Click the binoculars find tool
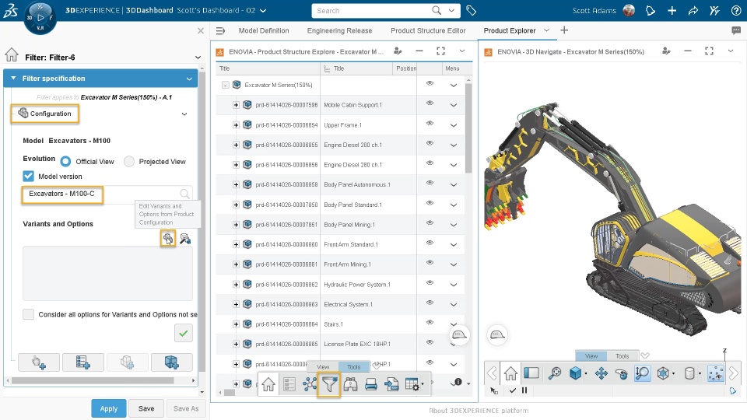Viewport: 747px width, 420px height. point(350,383)
